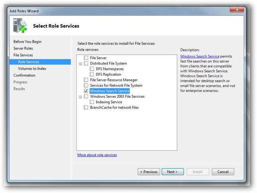Screen dimensions: 257x193
Task: Select the Distributed File System label
Action: (108, 63)
